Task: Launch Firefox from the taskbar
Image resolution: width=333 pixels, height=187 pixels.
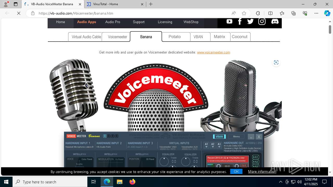Action: (132, 182)
